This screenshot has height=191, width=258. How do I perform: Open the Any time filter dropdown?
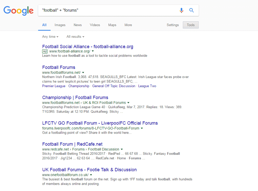coord(50,37)
